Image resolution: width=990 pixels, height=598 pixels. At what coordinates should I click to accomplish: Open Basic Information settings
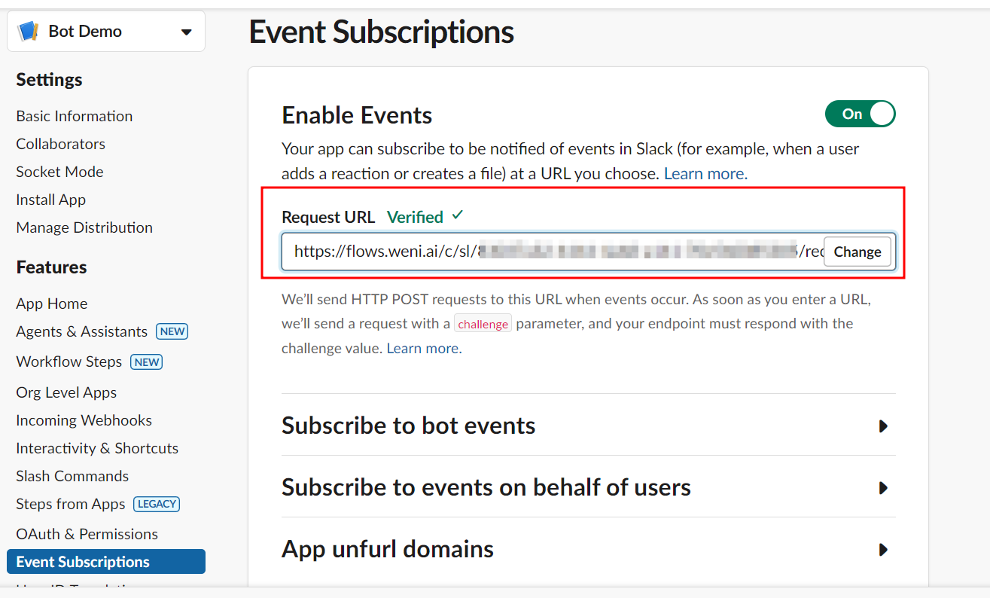[x=74, y=115]
